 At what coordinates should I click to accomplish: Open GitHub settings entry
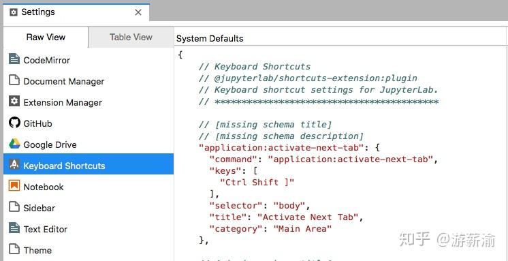(89, 123)
